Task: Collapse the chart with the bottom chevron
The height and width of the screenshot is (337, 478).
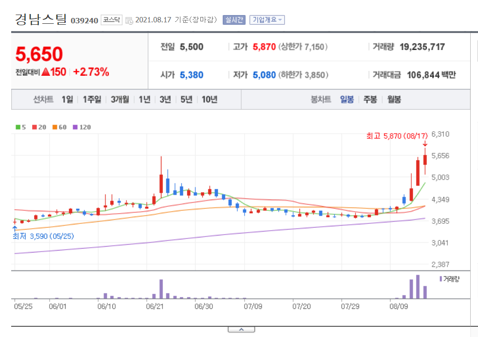Action: (241, 329)
